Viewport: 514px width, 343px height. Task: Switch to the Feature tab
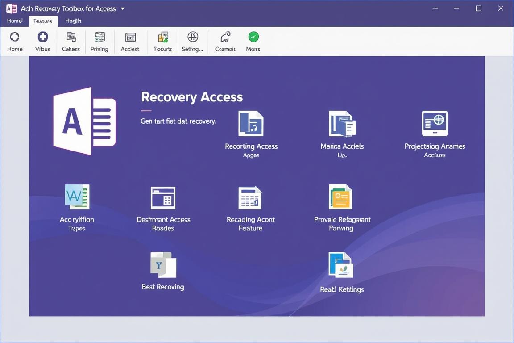(x=43, y=21)
